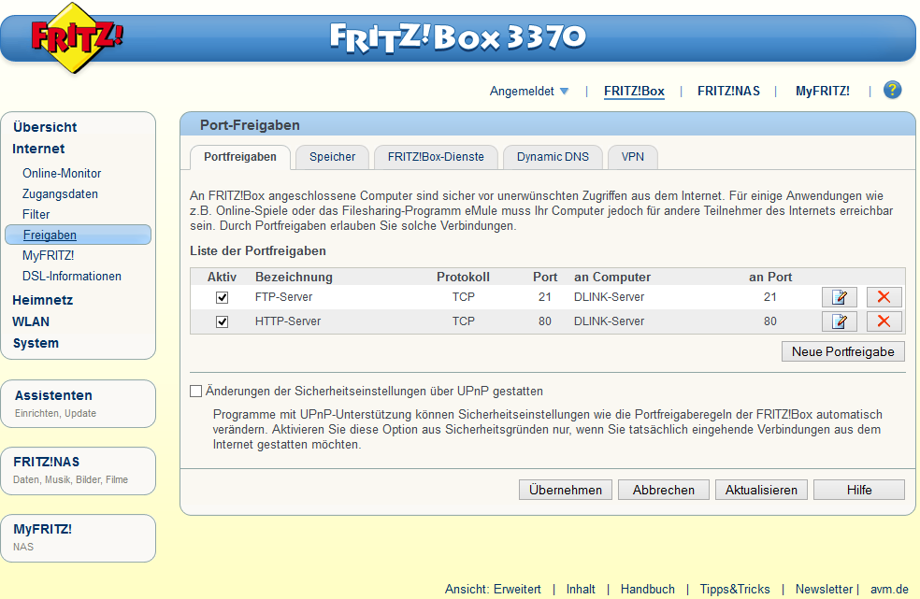Open the Angemeldet dropdown menu
This screenshot has height=599, width=920.
[529, 91]
